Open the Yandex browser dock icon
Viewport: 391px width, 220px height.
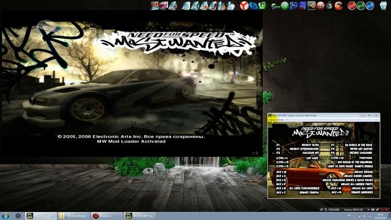(x=244, y=5)
